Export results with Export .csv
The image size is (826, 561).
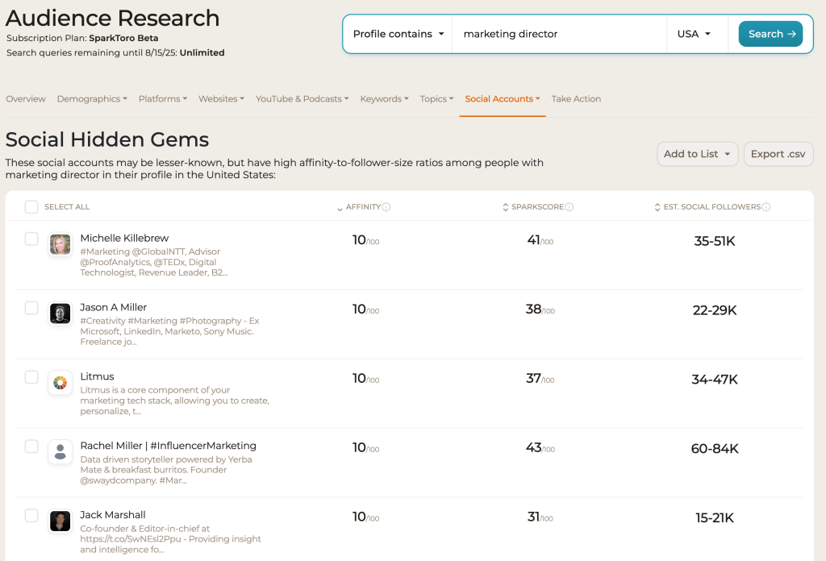tap(778, 154)
